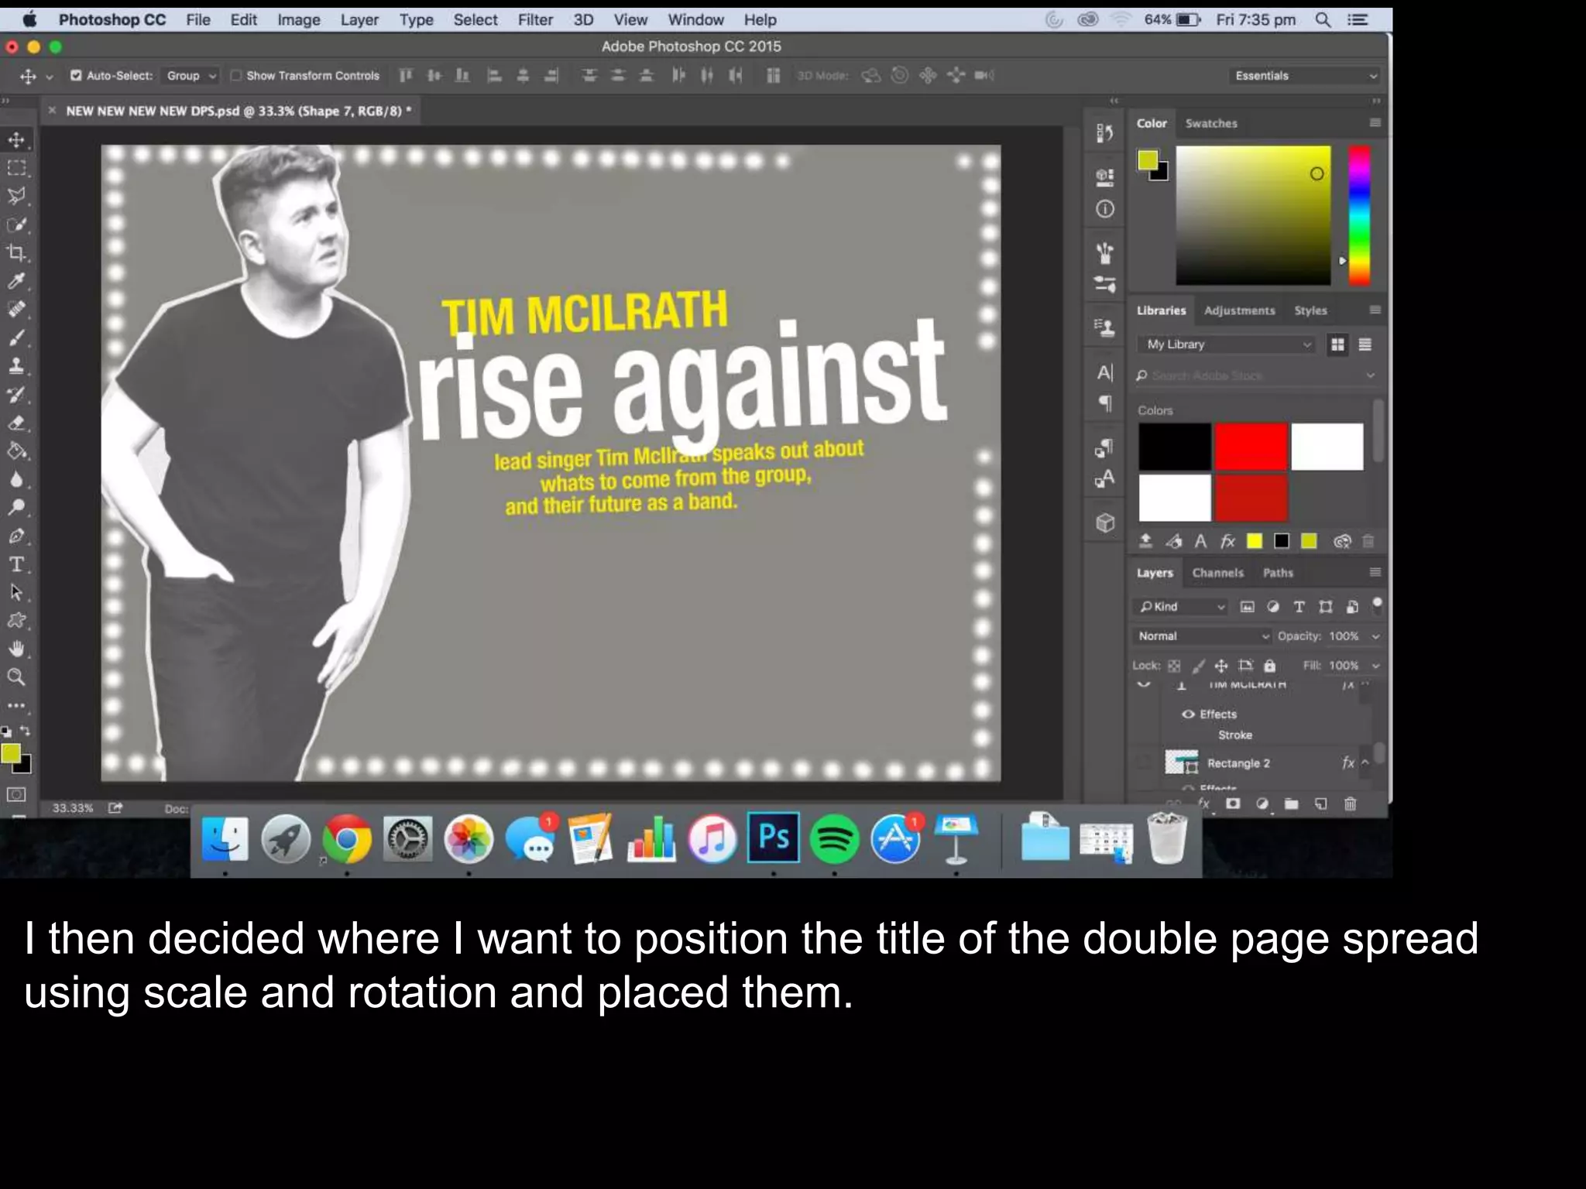Toggle the Auto-Select checkbox
Image resolution: width=1586 pixels, height=1189 pixels.
(x=76, y=75)
